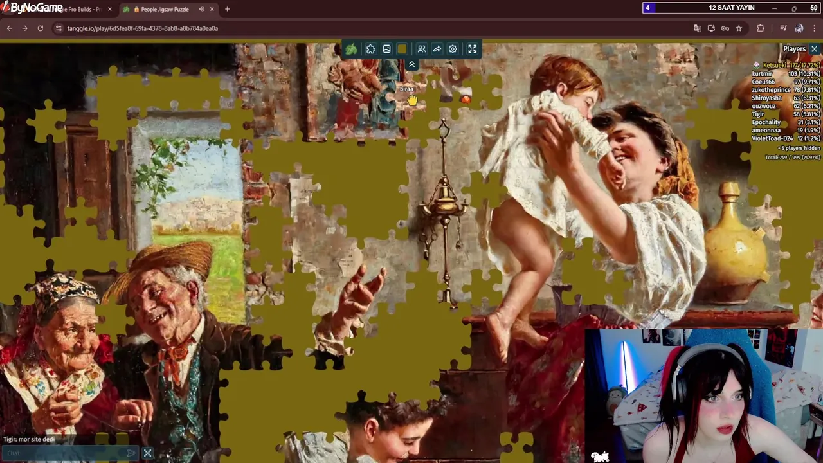
Task: Show the puzzle preview image
Action: tap(386, 49)
